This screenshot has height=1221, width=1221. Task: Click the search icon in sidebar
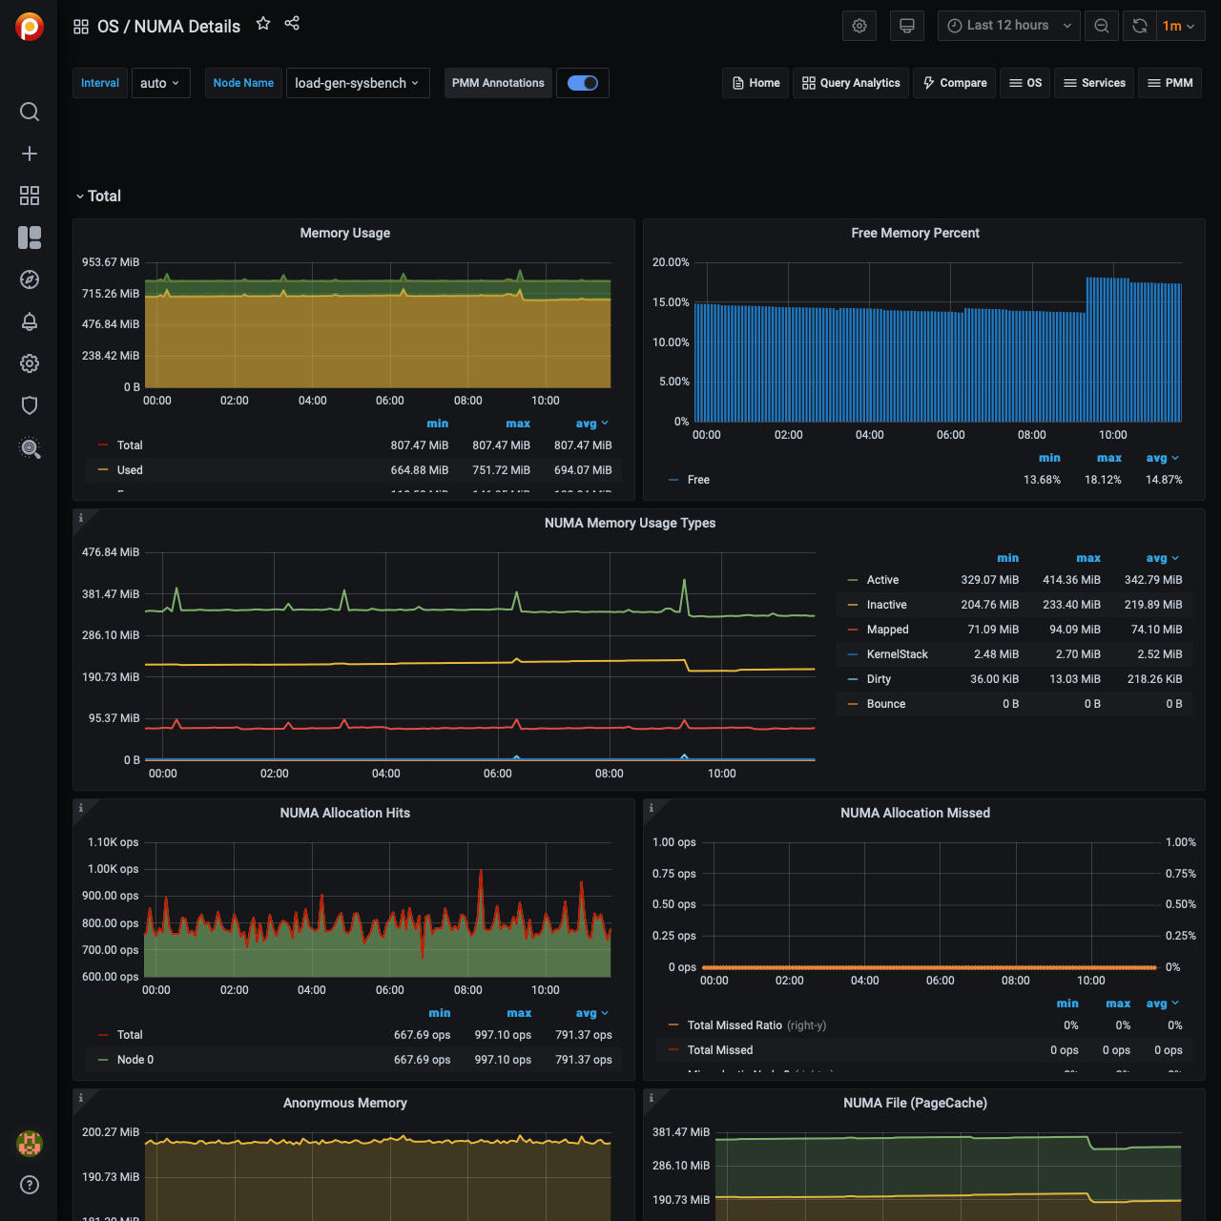30,112
